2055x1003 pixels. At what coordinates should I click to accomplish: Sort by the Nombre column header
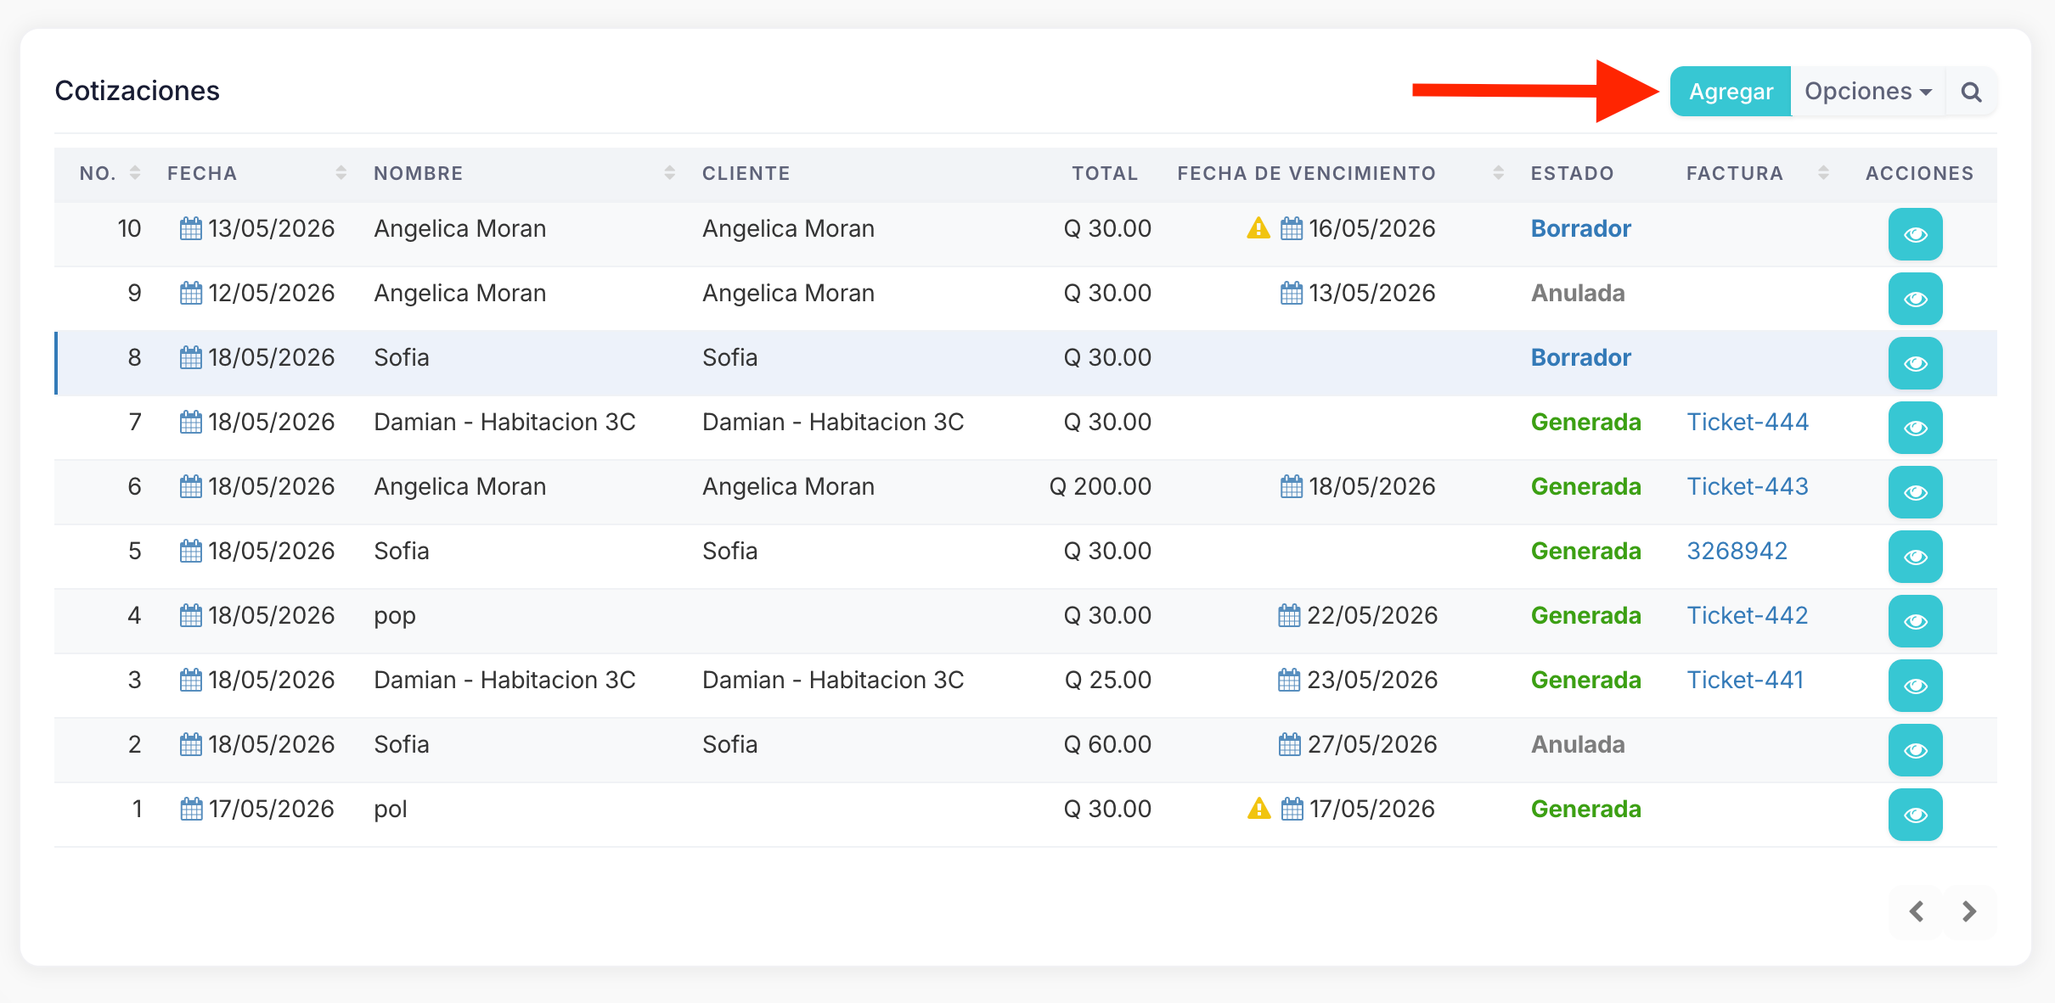[x=418, y=173]
